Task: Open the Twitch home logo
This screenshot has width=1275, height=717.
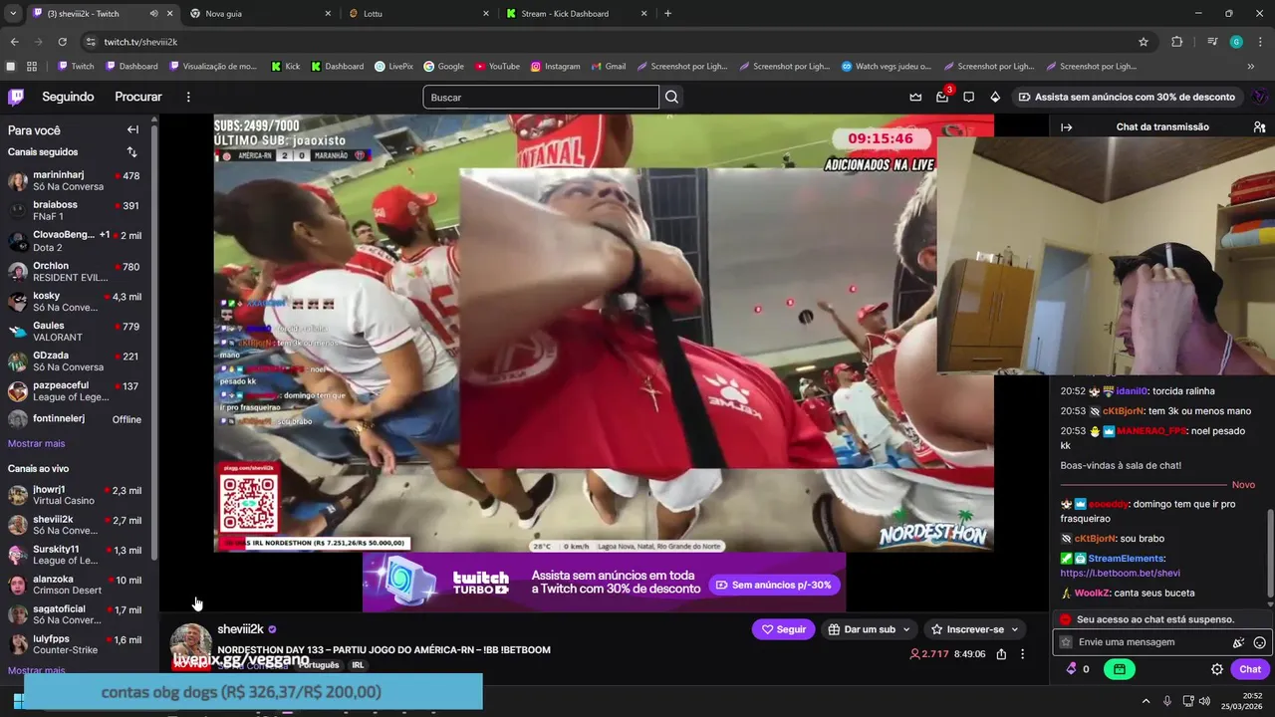Action: (x=16, y=97)
